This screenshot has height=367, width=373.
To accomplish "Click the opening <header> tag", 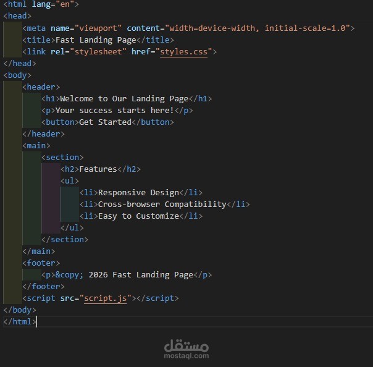I will point(41,87).
